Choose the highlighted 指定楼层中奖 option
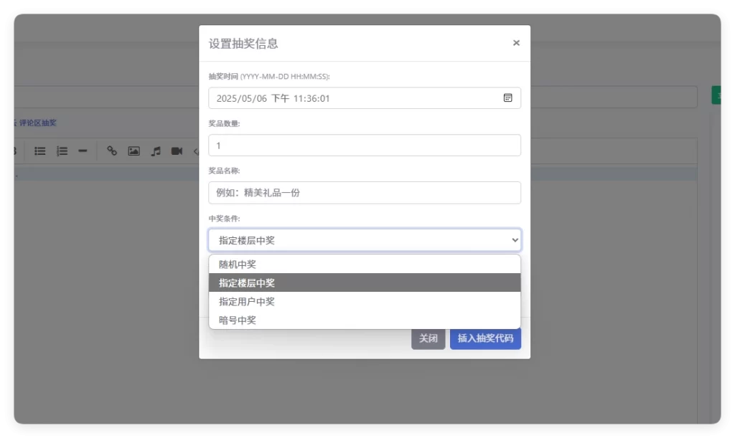This screenshot has width=735, height=438. [x=364, y=282]
